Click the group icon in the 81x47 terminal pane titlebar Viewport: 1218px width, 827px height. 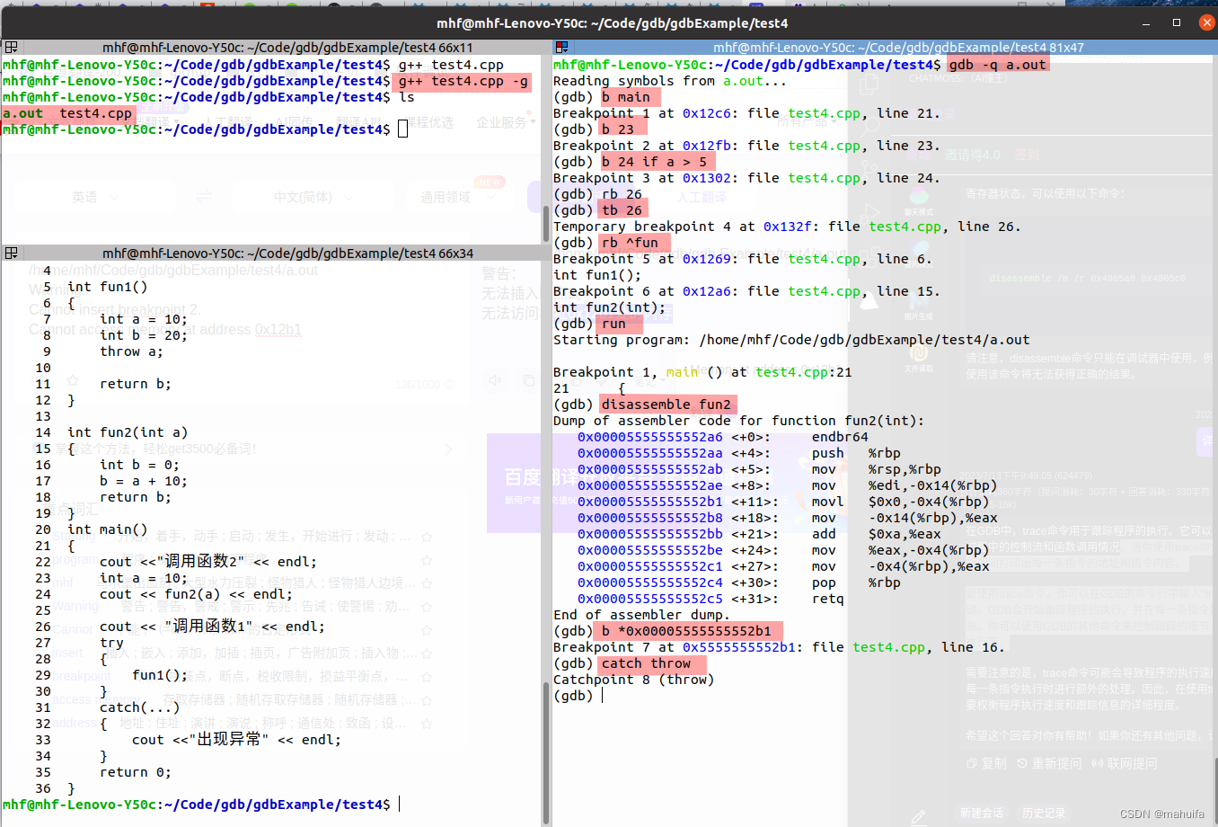[x=561, y=48]
